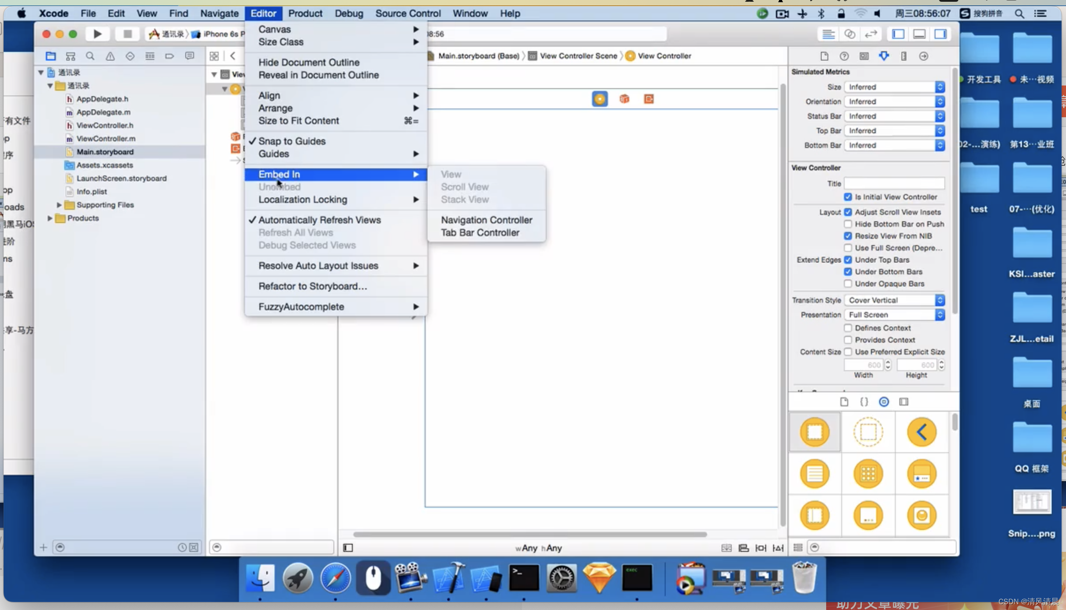This screenshot has width=1066, height=610.
Task: Open the Status Bar dropdown
Action: coord(895,116)
